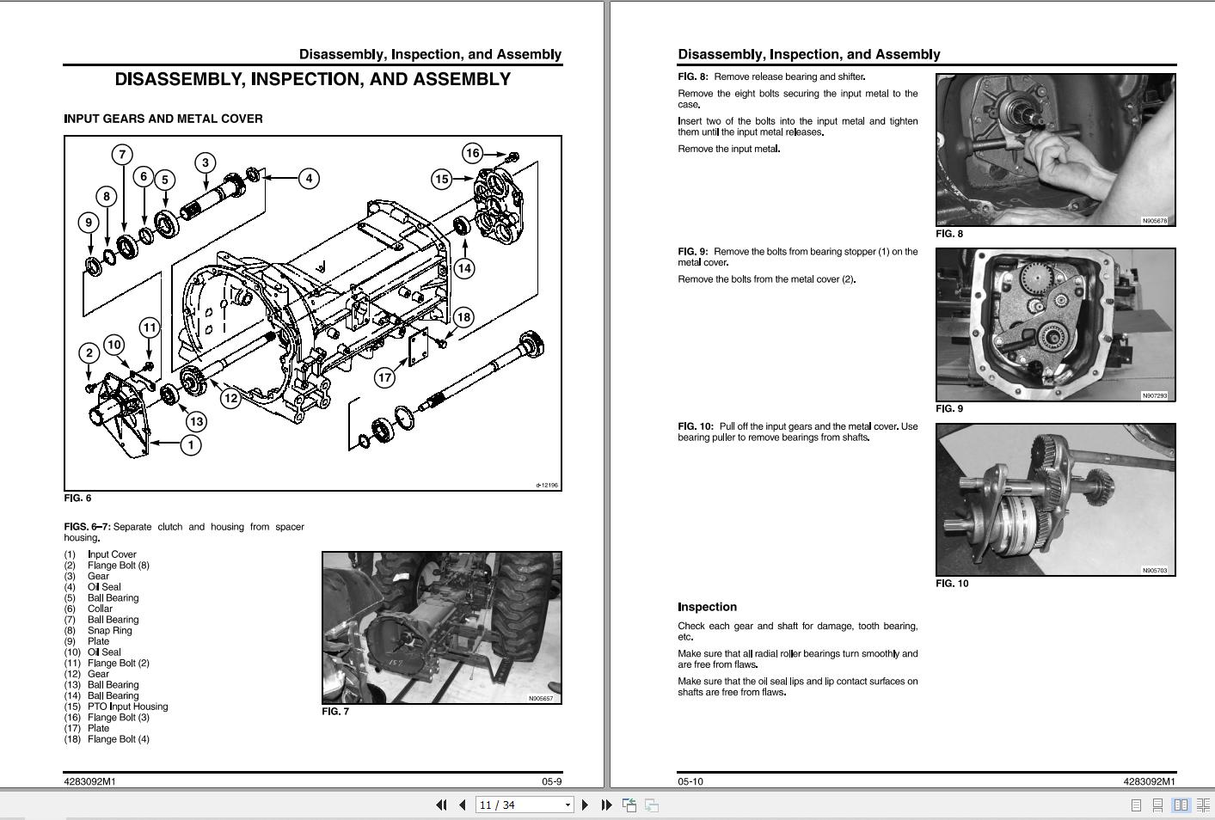The image size is (1215, 820).
Task: Click the FIG. 7 tractor photo
Action: coord(441,627)
